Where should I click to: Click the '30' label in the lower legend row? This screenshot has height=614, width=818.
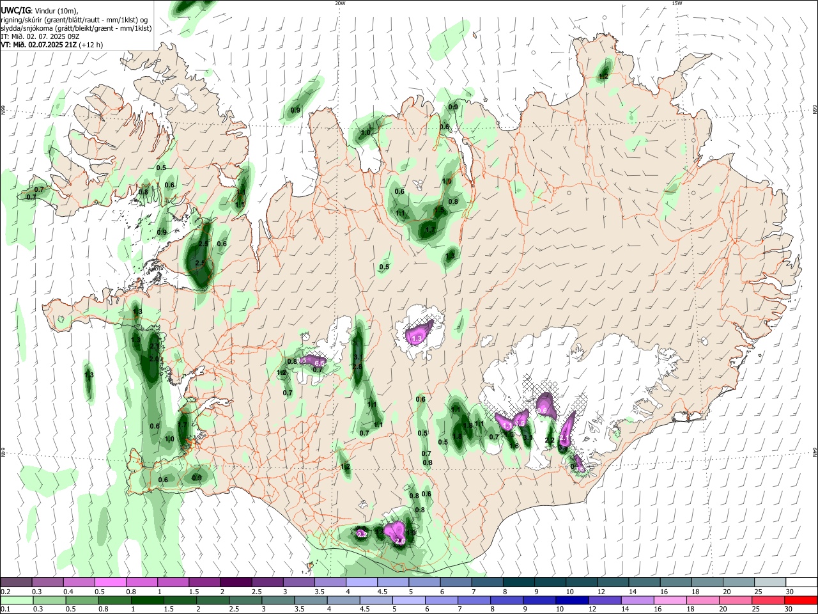(x=790, y=609)
